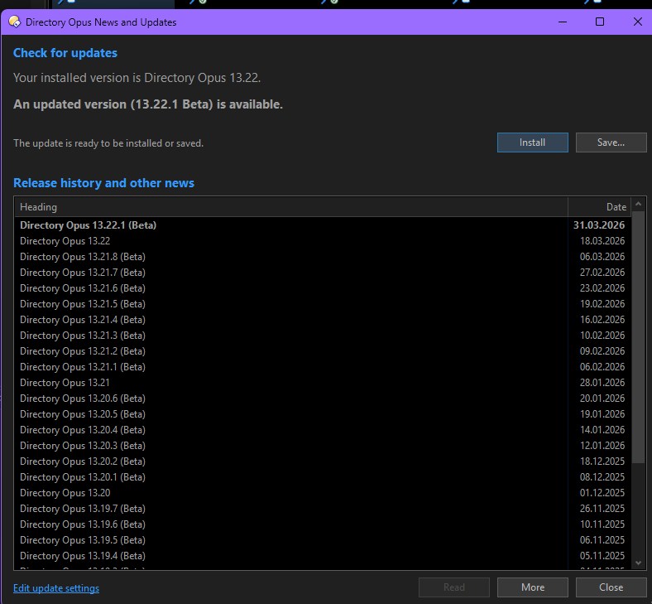Image resolution: width=652 pixels, height=604 pixels.
Task: Select the Directory Opus 13.21 release
Action: [x=65, y=383]
